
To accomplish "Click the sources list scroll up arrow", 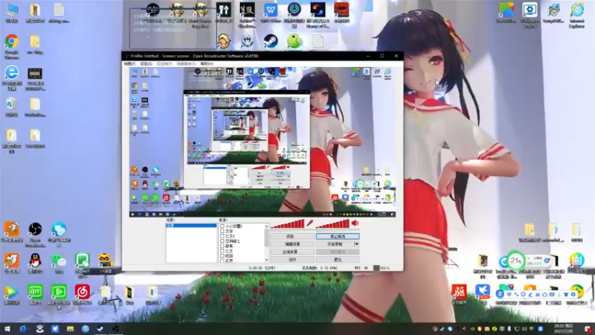I will [x=267, y=226].
